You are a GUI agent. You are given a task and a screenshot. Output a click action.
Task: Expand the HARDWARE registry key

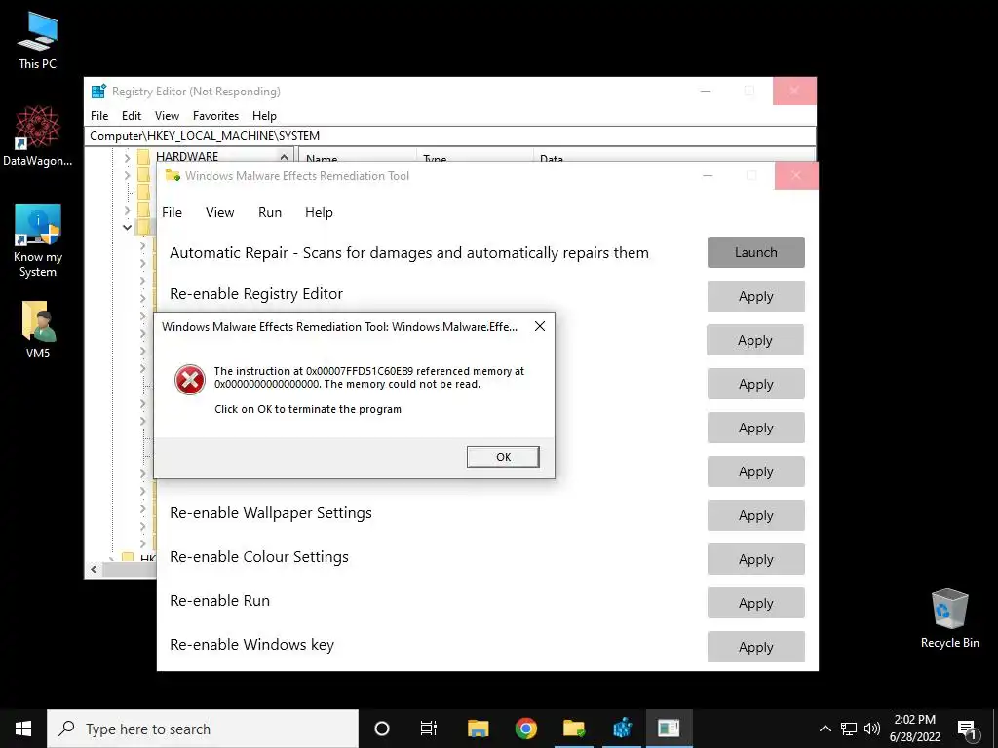(128, 157)
